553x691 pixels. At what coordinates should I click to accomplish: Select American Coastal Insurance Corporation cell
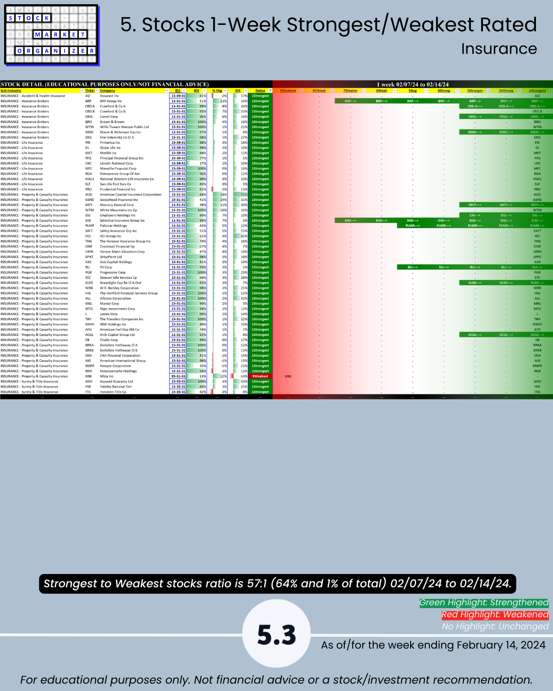(x=134, y=194)
